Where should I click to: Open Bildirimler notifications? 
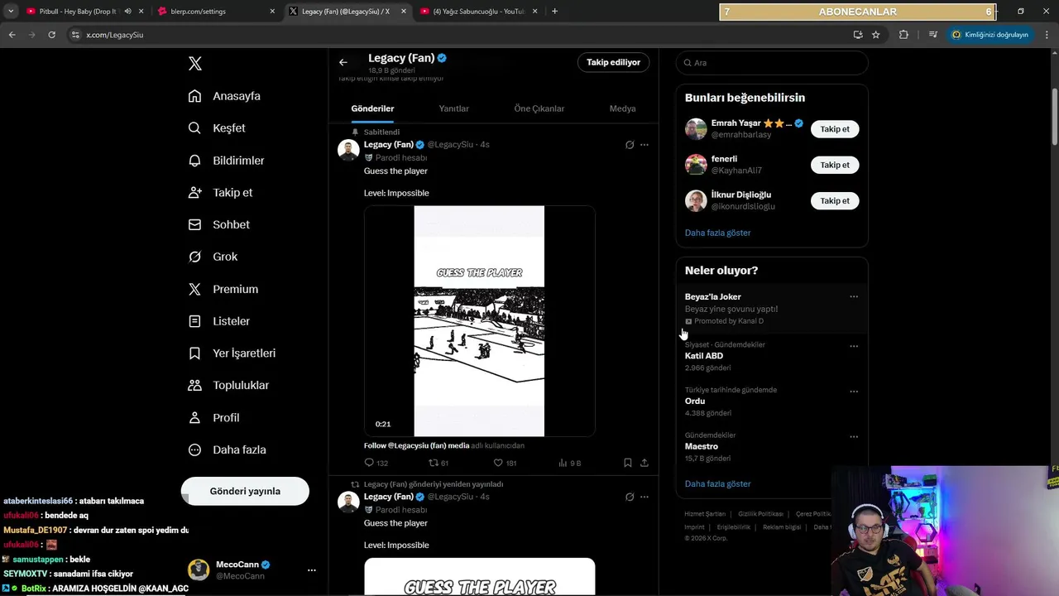click(x=227, y=161)
